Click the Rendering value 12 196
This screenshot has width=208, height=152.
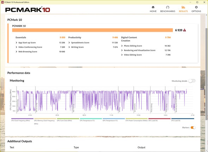(167, 50)
